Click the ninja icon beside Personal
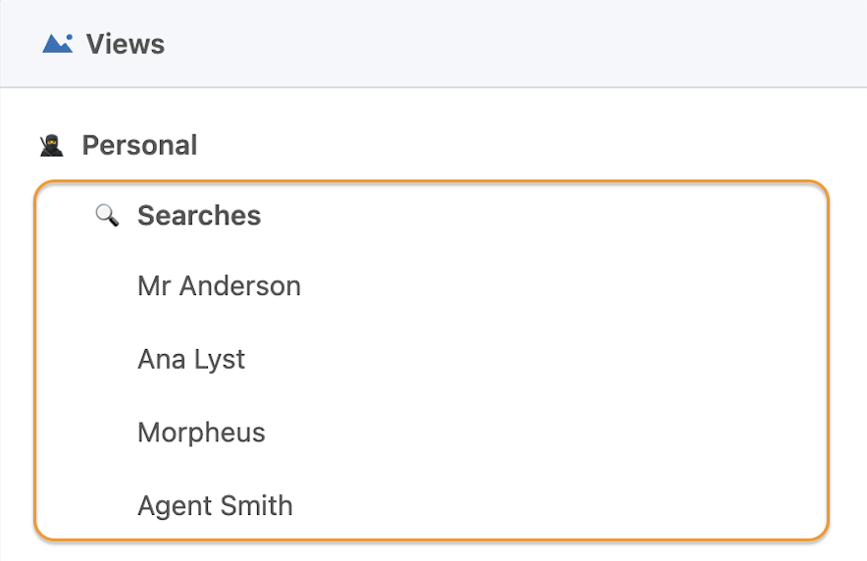The image size is (867, 561). point(52,146)
